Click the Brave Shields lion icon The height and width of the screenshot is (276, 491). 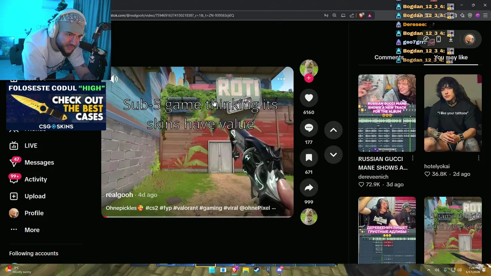click(x=361, y=15)
